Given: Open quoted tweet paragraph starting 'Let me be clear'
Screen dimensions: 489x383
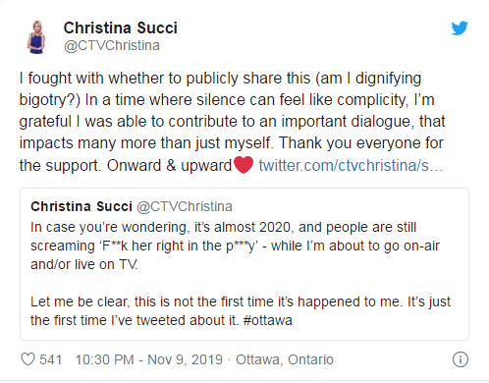Looking at the screenshot, I should [241, 310].
